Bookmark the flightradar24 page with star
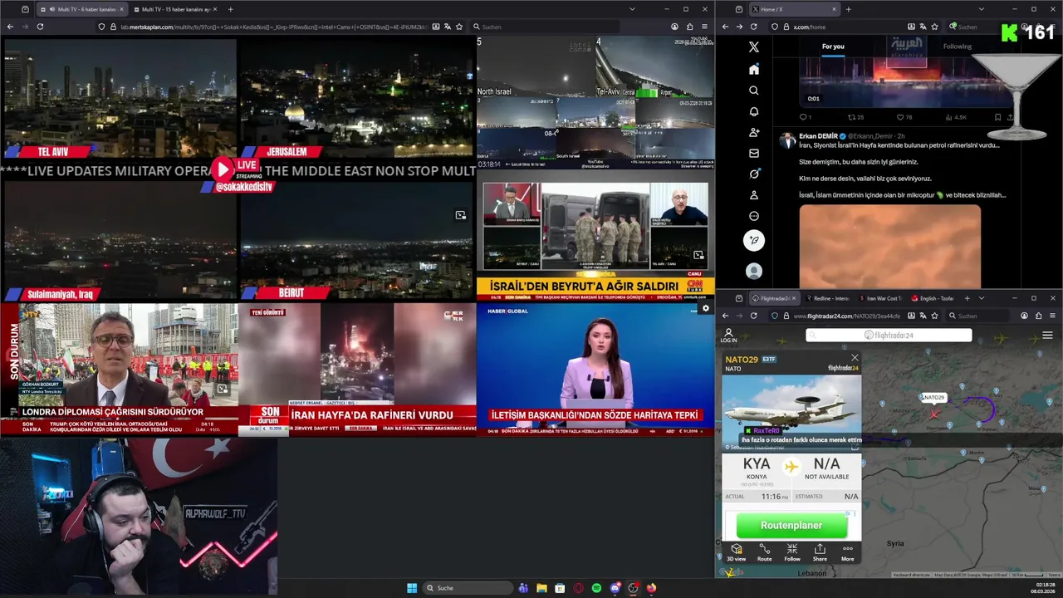This screenshot has width=1063, height=598. [x=934, y=316]
